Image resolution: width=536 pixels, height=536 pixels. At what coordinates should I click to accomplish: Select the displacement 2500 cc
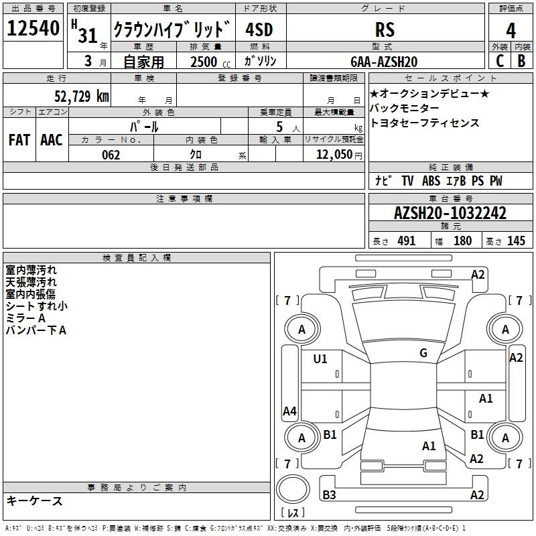coord(210,62)
